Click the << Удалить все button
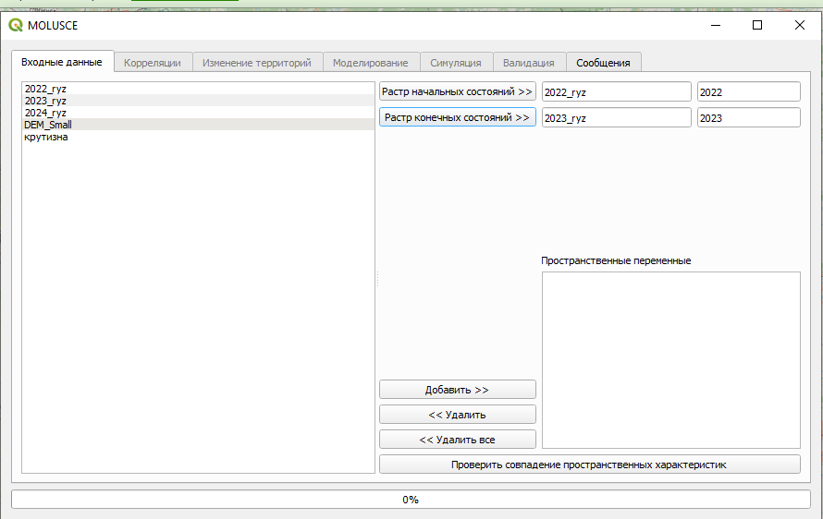 [457, 440]
